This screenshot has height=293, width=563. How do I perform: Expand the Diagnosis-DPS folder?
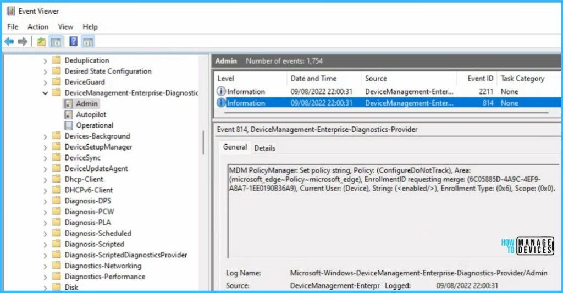pyautogui.click(x=45, y=201)
